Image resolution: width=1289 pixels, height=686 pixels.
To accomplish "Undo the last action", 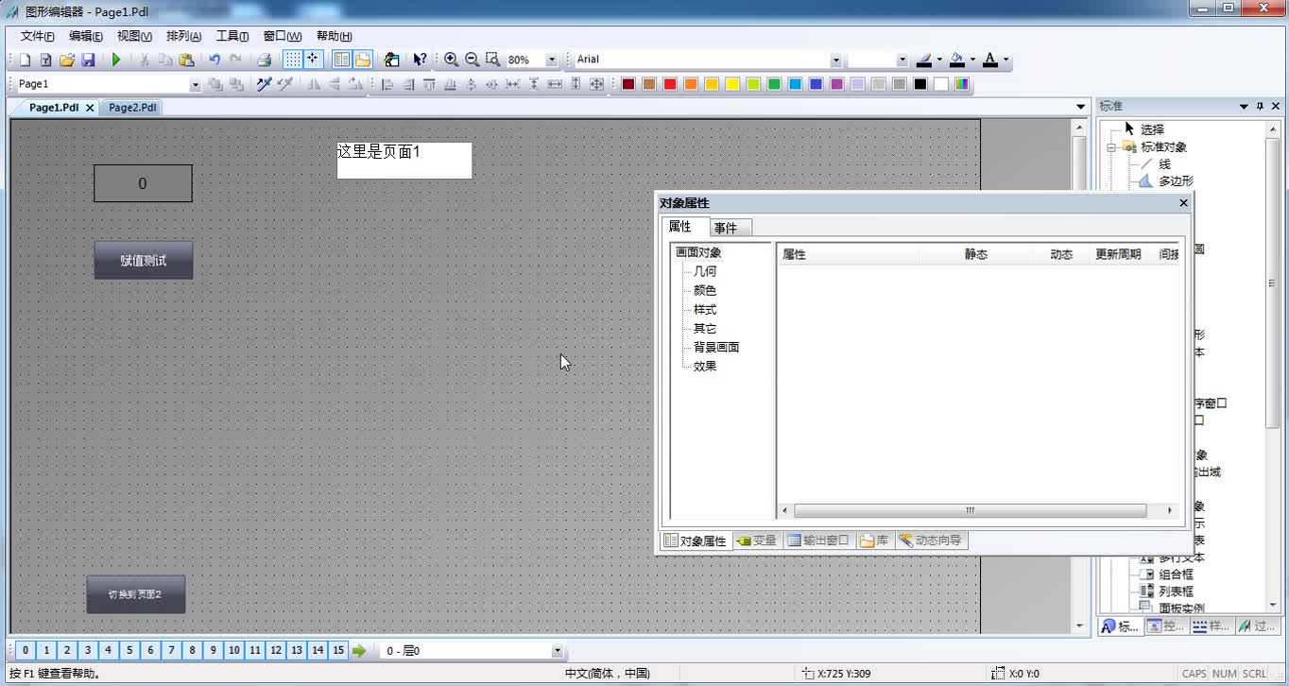I will click(215, 60).
